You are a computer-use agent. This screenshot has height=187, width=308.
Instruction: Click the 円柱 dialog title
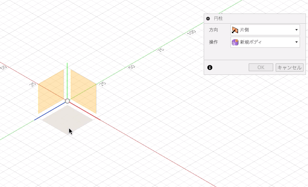(x=218, y=18)
